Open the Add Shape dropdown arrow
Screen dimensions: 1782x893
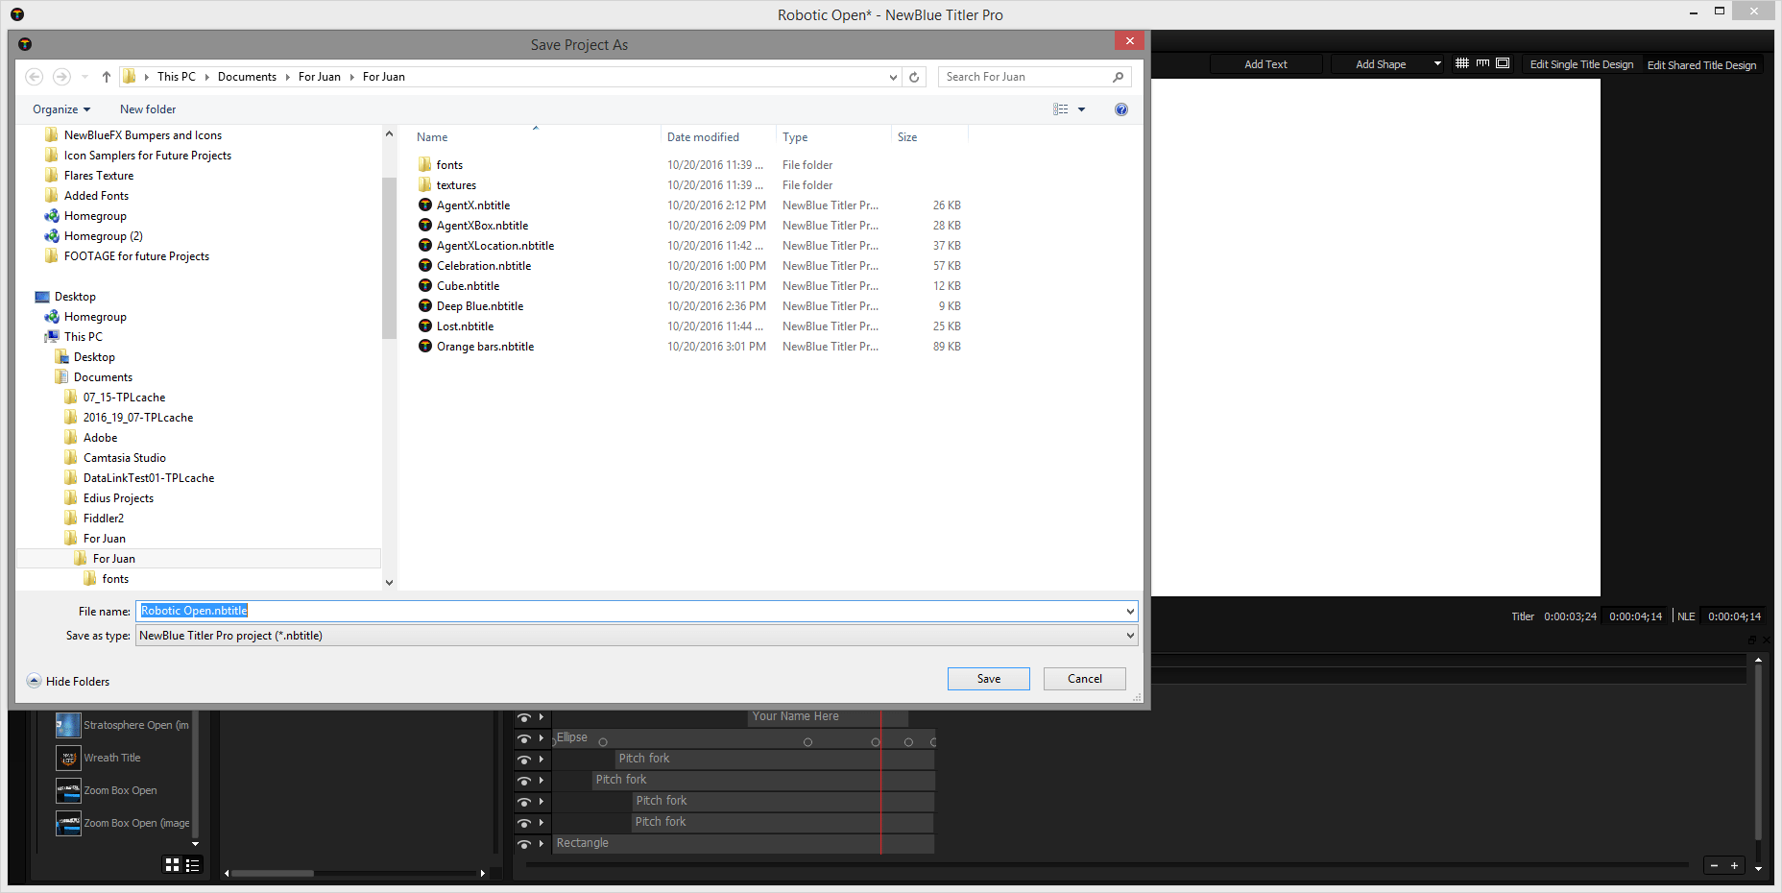pos(1437,64)
